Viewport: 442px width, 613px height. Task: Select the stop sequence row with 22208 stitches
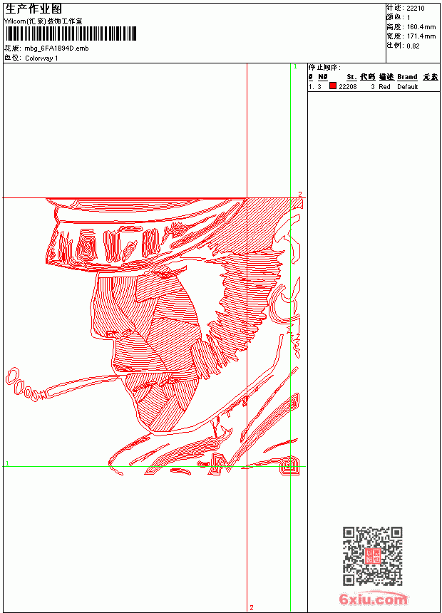pyautogui.click(x=374, y=86)
